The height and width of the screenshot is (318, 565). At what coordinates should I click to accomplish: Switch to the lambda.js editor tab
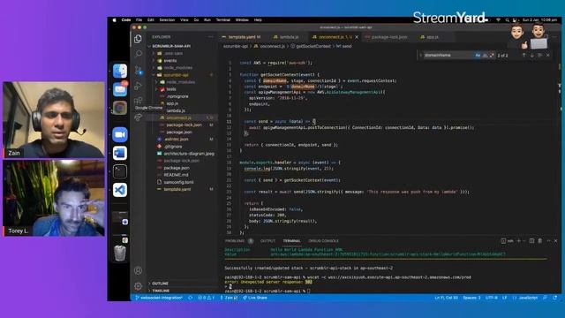pyautogui.click(x=289, y=37)
